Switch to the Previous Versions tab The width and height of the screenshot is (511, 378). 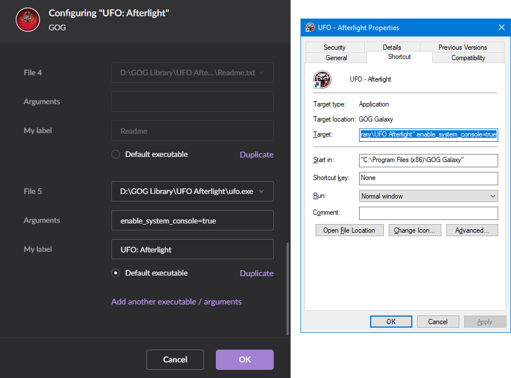click(462, 47)
